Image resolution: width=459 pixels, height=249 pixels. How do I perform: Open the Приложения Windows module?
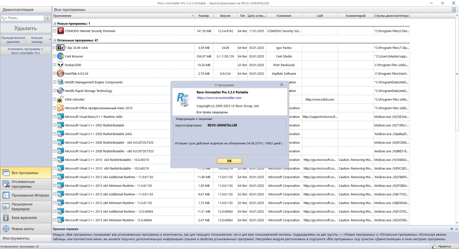[26, 195]
